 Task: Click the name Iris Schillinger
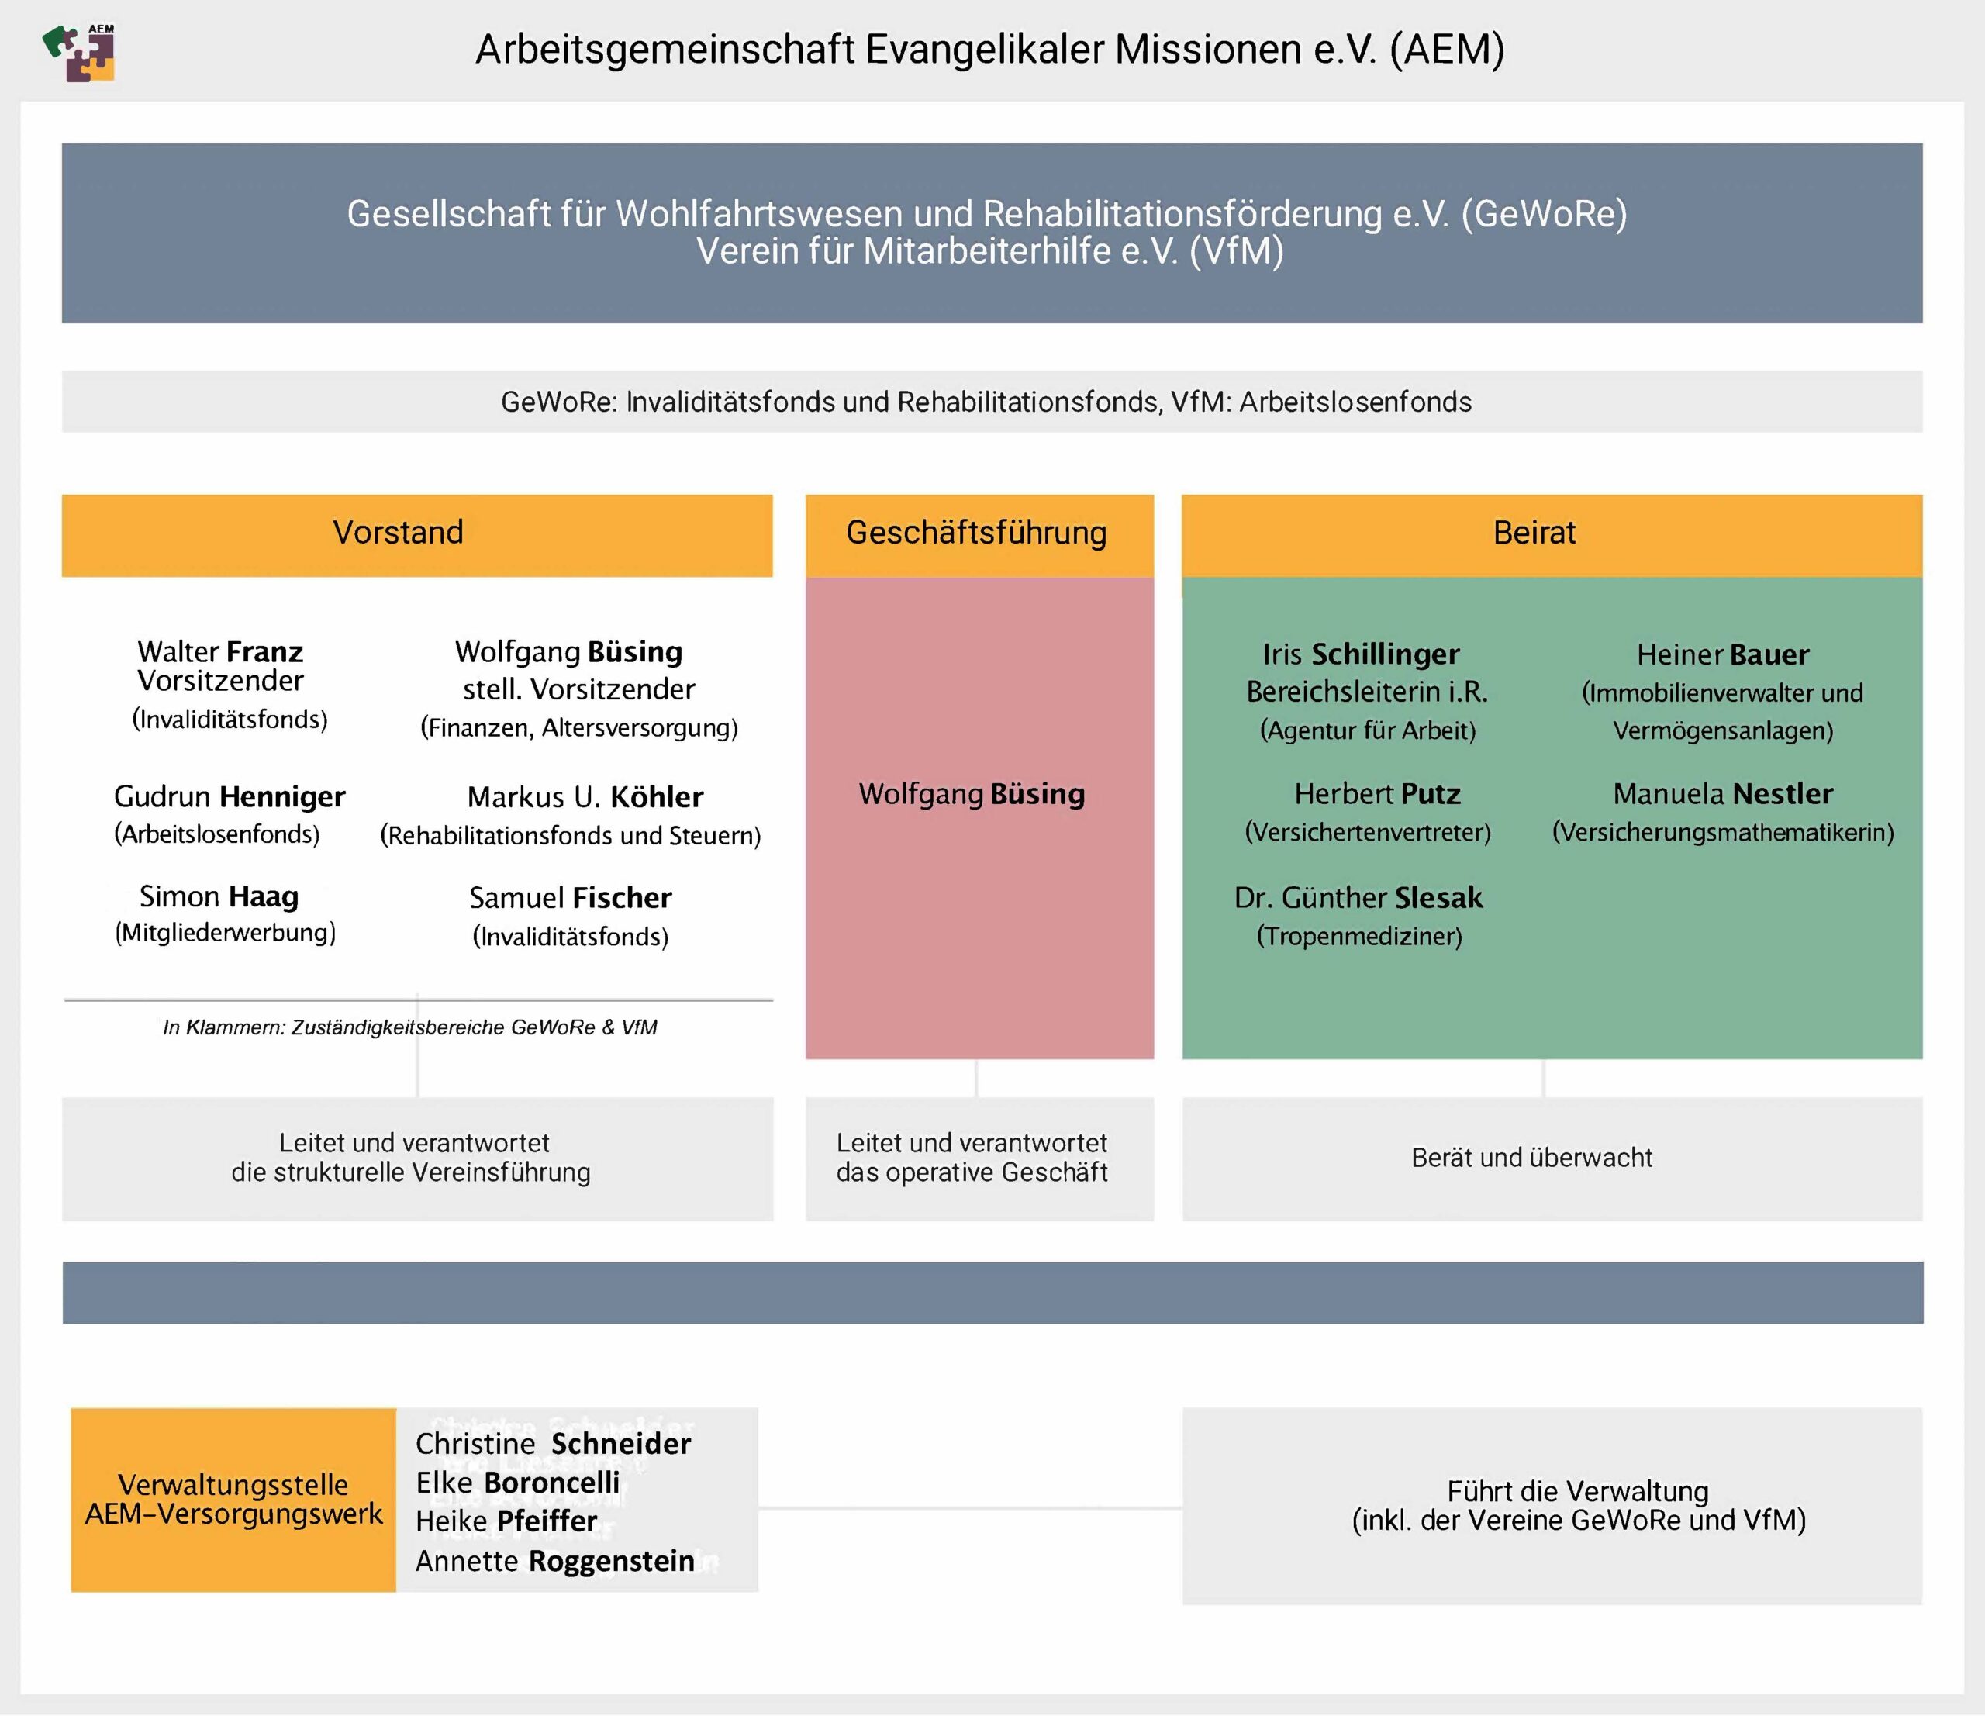click(1362, 654)
